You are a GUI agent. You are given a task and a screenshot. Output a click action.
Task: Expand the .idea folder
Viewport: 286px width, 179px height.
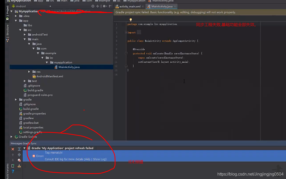click(16, 16)
